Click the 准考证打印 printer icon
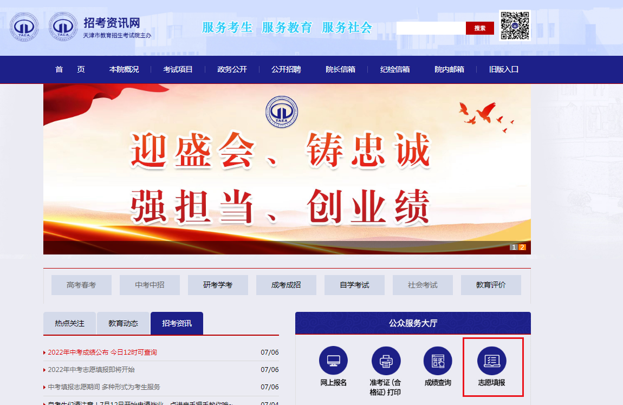The height and width of the screenshot is (405, 623). tap(386, 361)
